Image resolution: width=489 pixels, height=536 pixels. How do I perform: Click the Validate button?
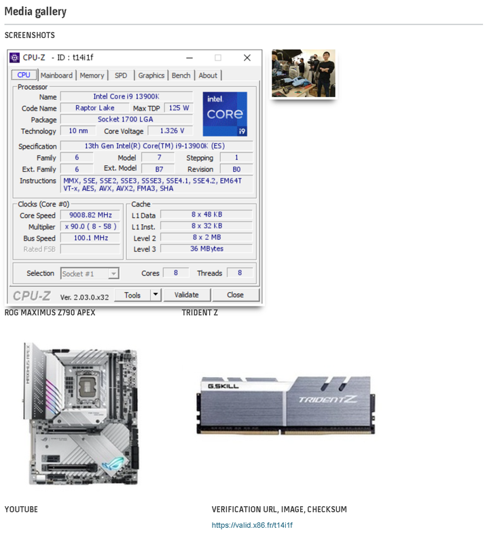point(187,295)
